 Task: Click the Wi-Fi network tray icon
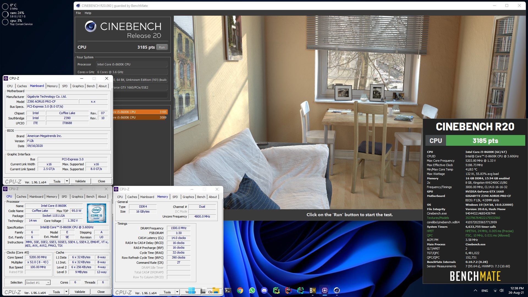(495, 290)
